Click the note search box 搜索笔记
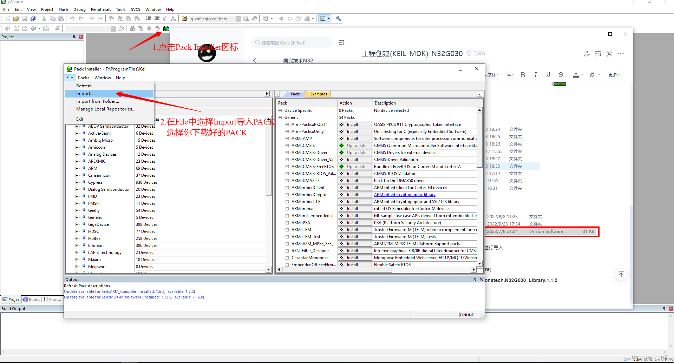The height and width of the screenshot is (363, 674). point(292,43)
